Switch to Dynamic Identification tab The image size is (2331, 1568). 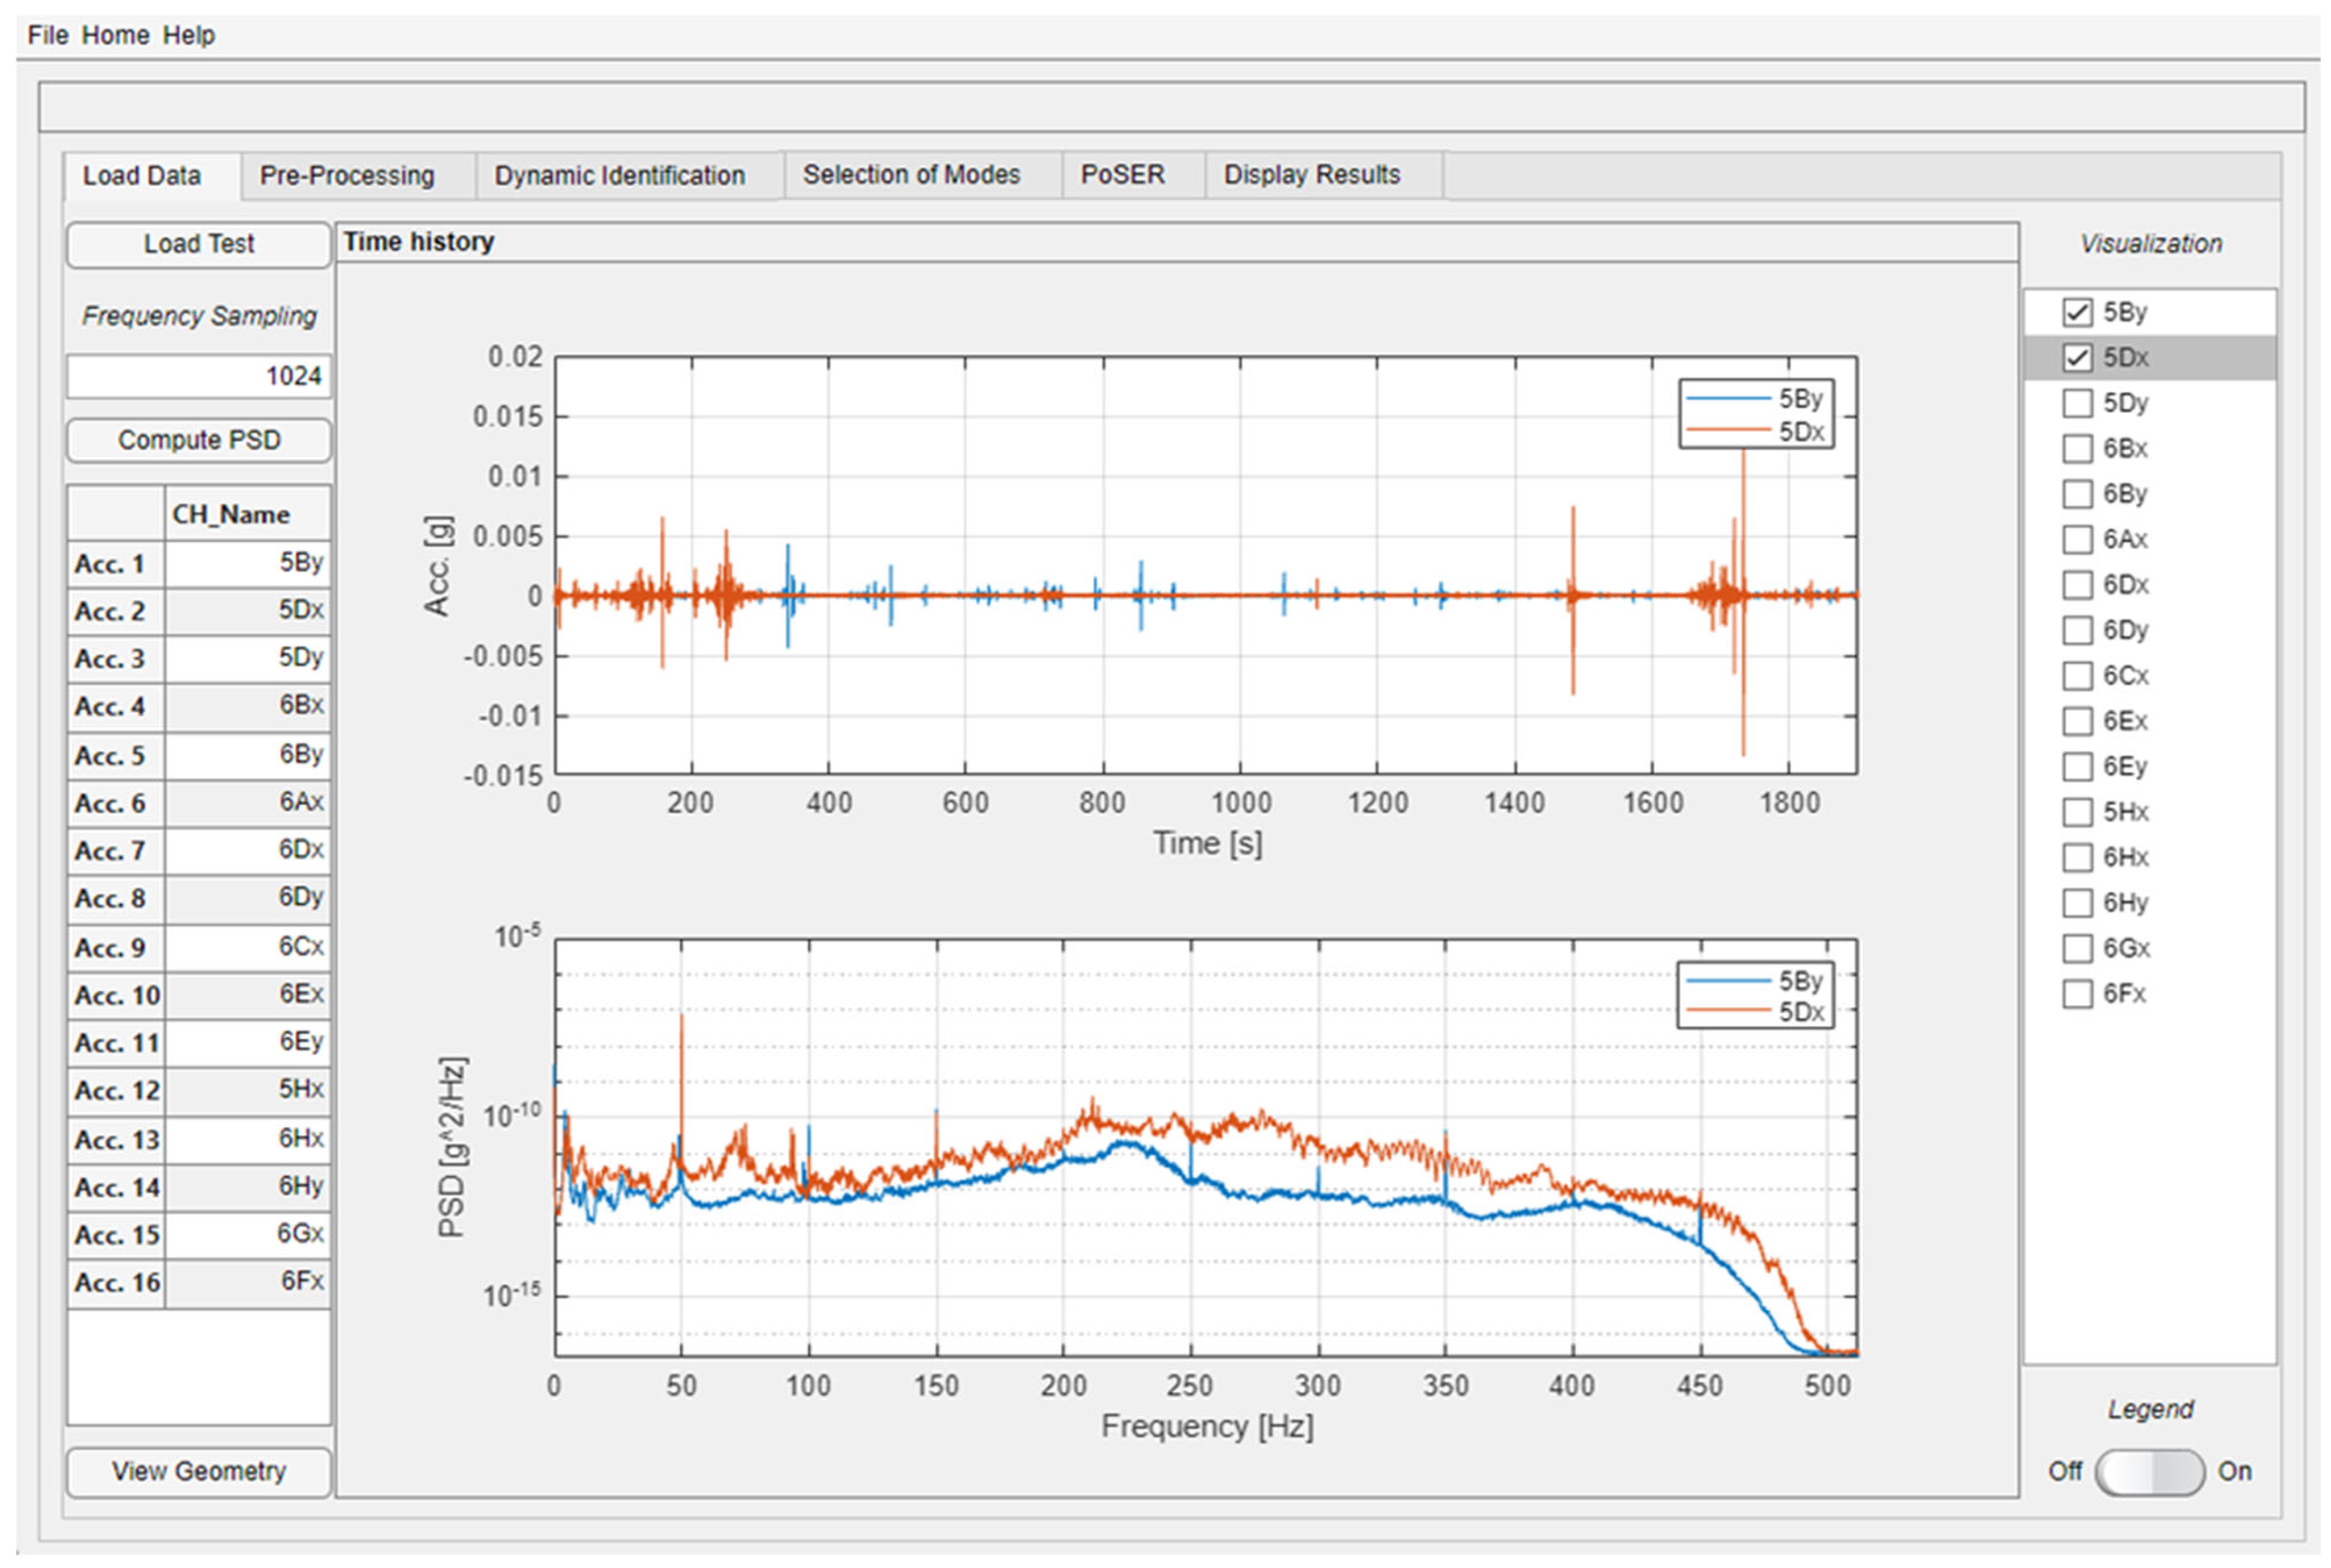pos(619,176)
